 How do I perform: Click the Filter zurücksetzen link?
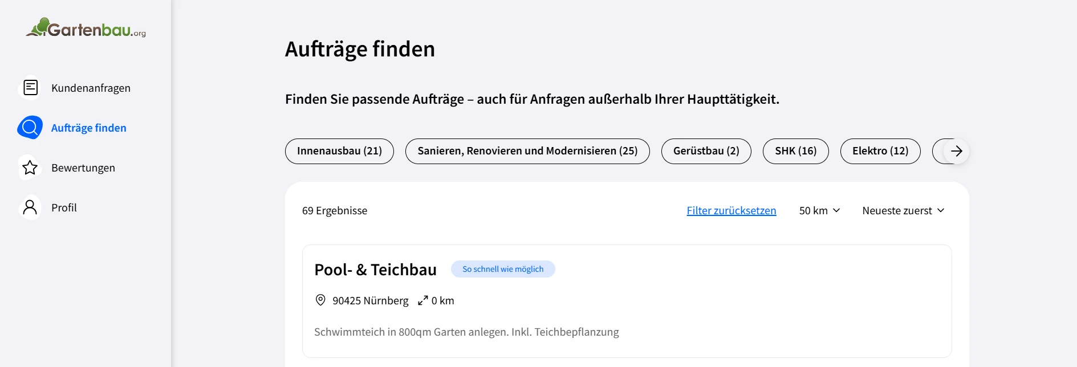[731, 210]
